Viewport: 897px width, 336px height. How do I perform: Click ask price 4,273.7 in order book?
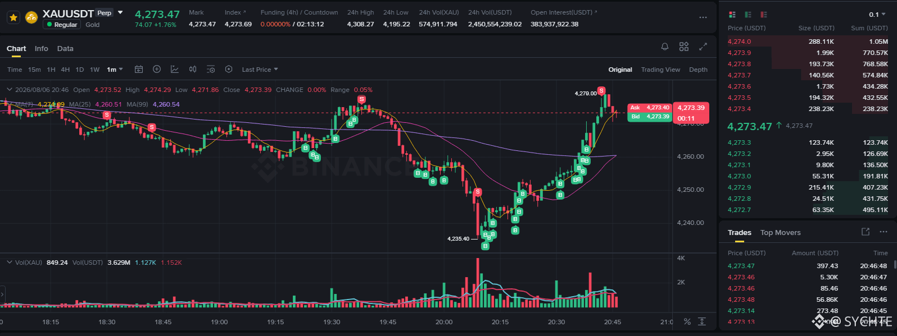[x=739, y=75]
